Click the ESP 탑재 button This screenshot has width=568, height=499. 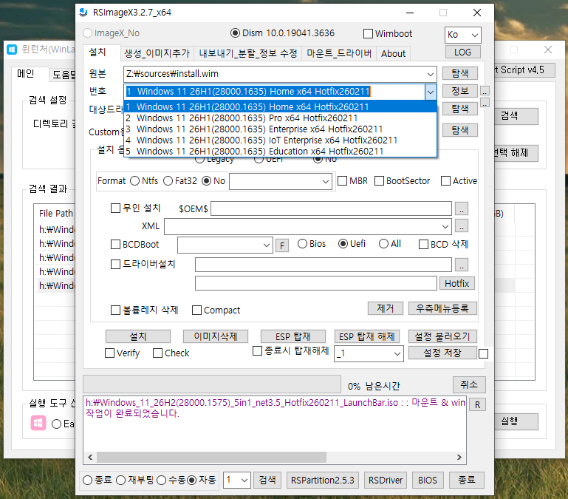(293, 336)
